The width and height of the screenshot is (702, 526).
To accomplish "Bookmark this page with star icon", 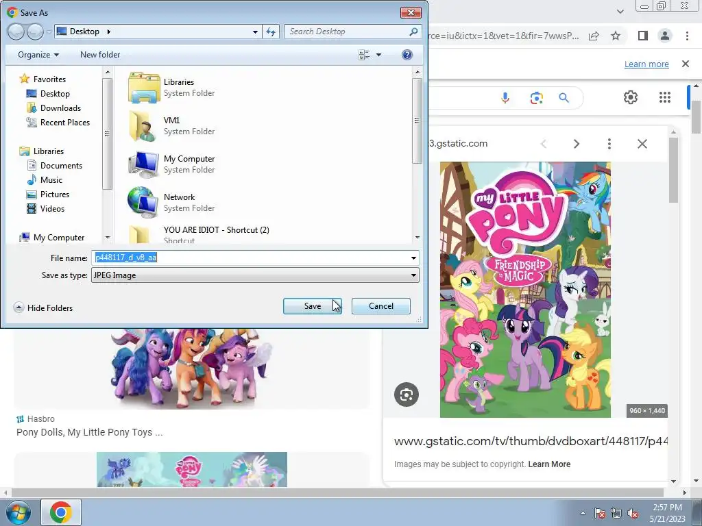I will (x=616, y=36).
